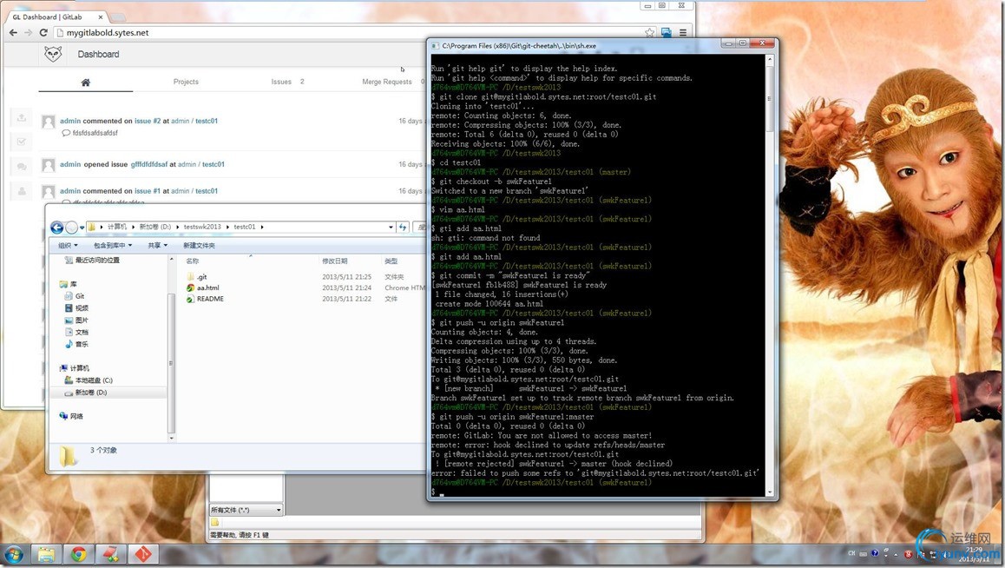Sort by the 名称 column header
Viewport: 1005px width, 568px height.
(x=193, y=261)
